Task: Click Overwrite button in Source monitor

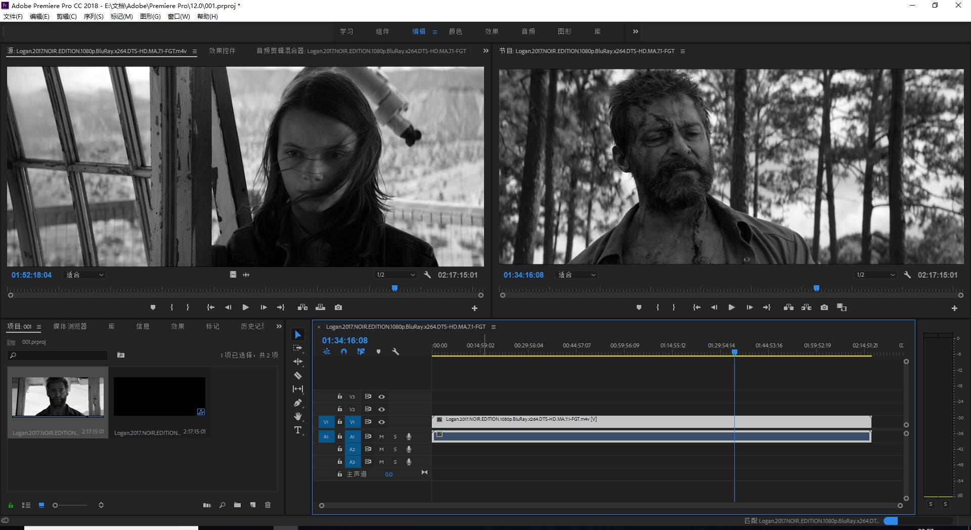Action: (320, 307)
